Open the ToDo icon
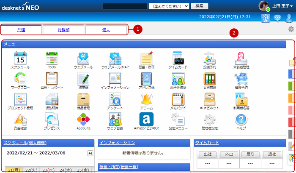Image resolution: width=296 pixels, height=173 pixels. click(x=52, y=59)
